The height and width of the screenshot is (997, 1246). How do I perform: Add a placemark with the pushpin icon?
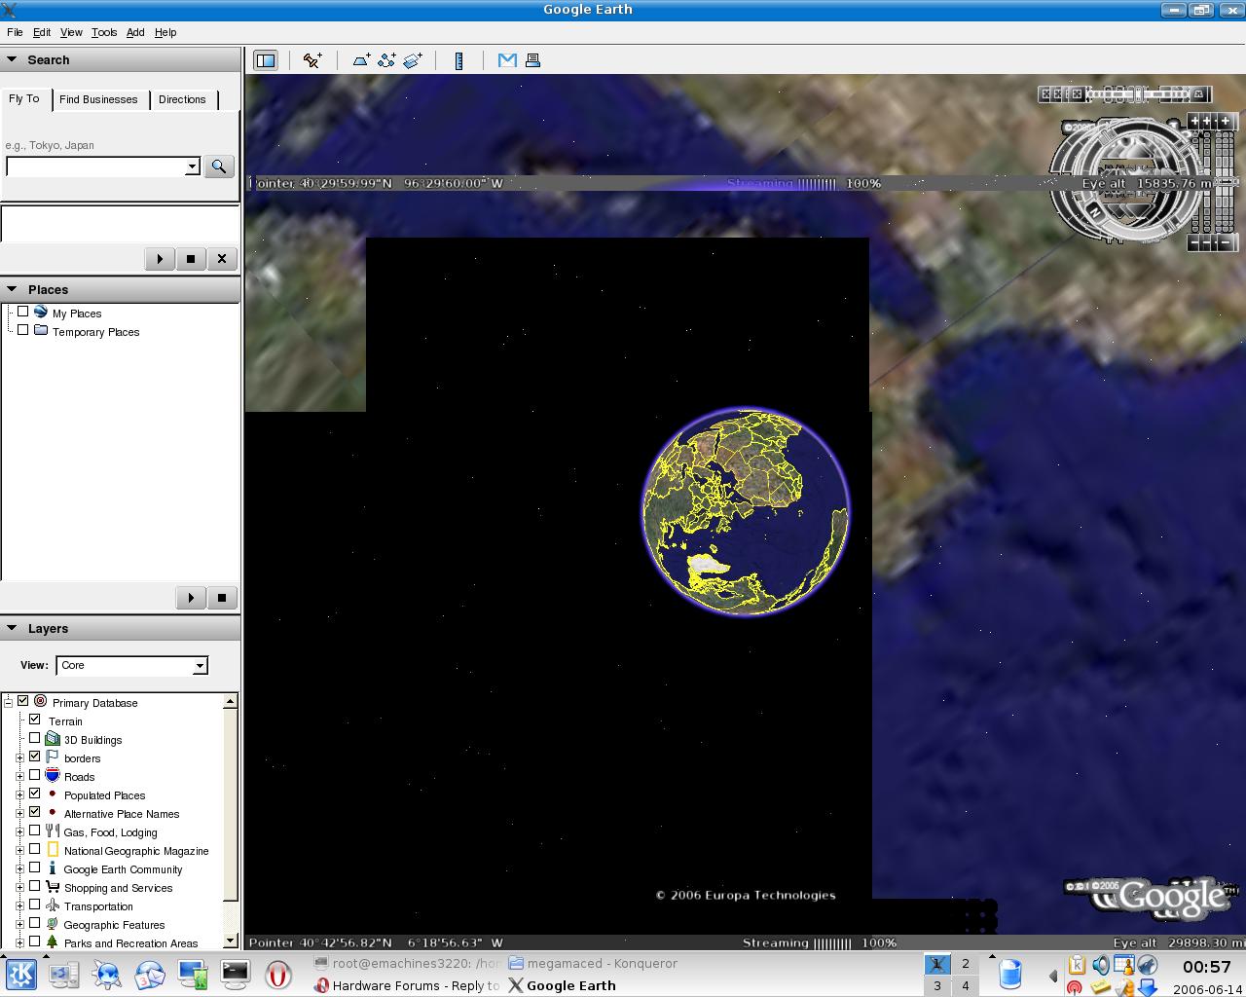pyautogui.click(x=312, y=60)
